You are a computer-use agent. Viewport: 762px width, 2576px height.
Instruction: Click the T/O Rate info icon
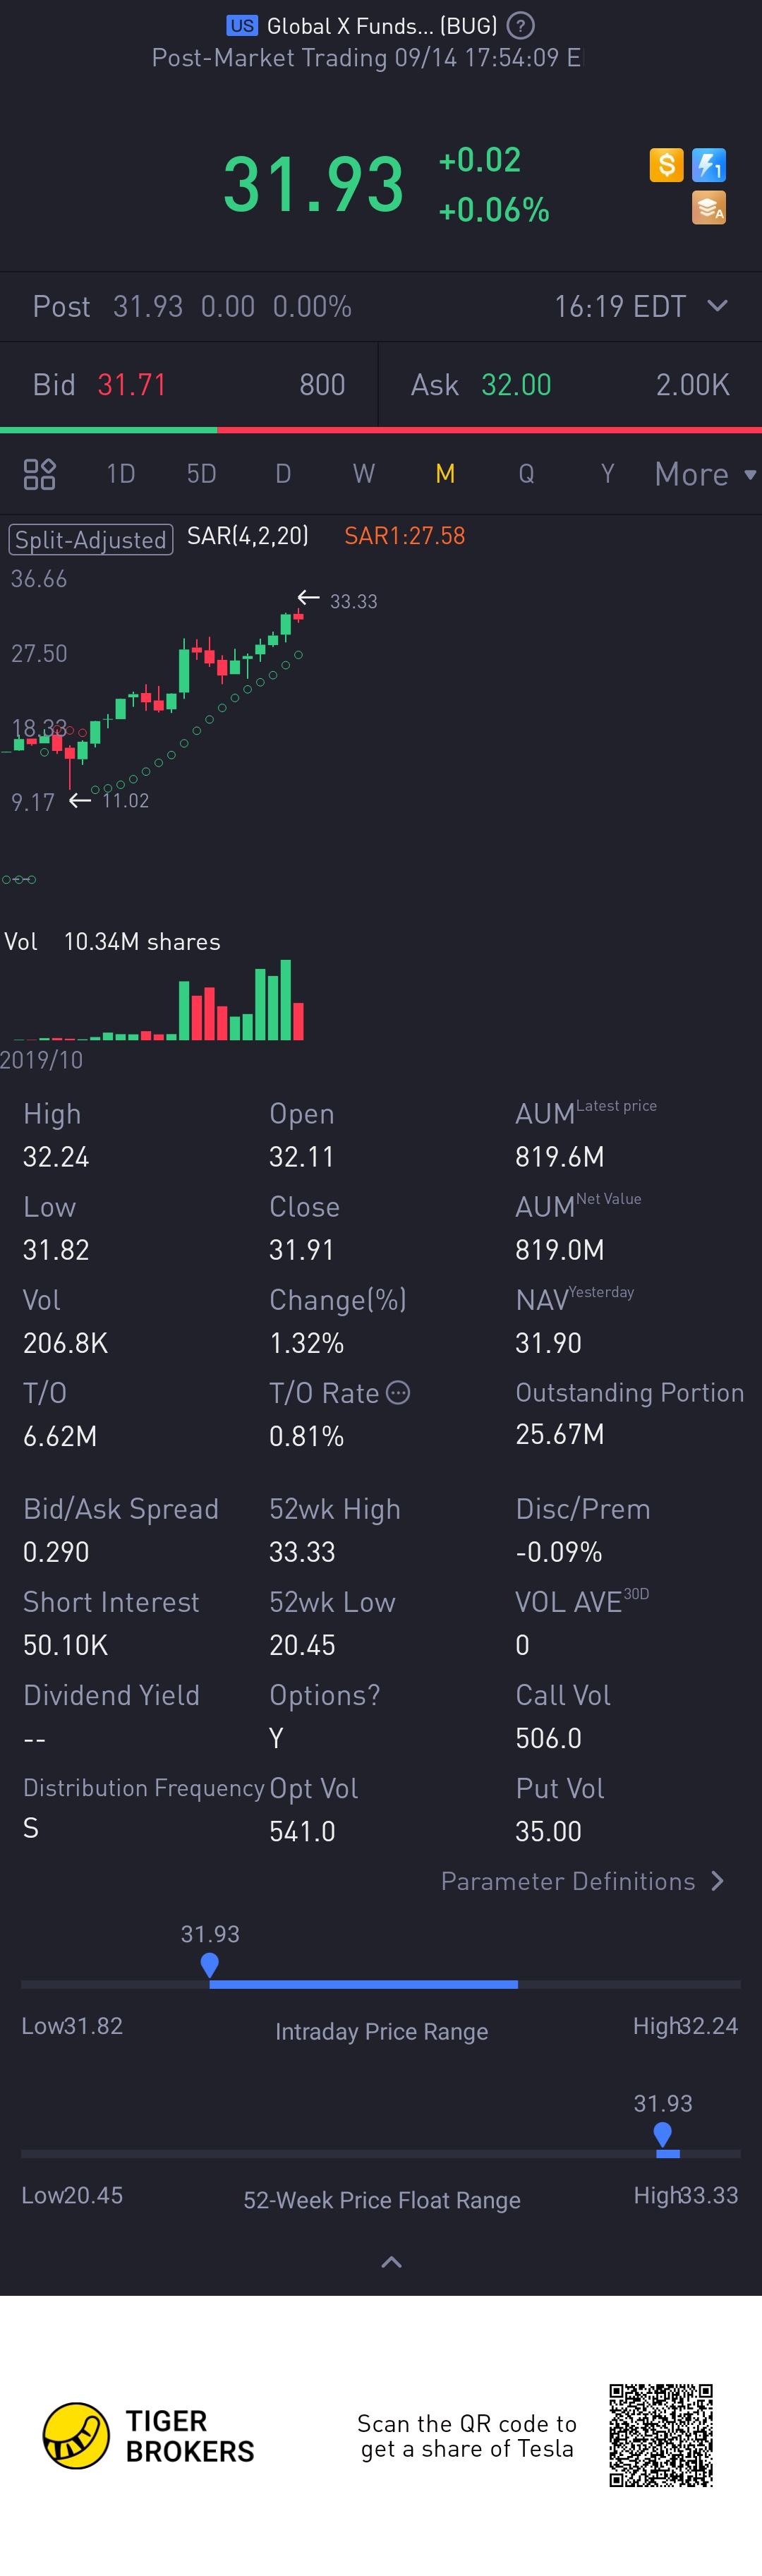pyautogui.click(x=398, y=1393)
